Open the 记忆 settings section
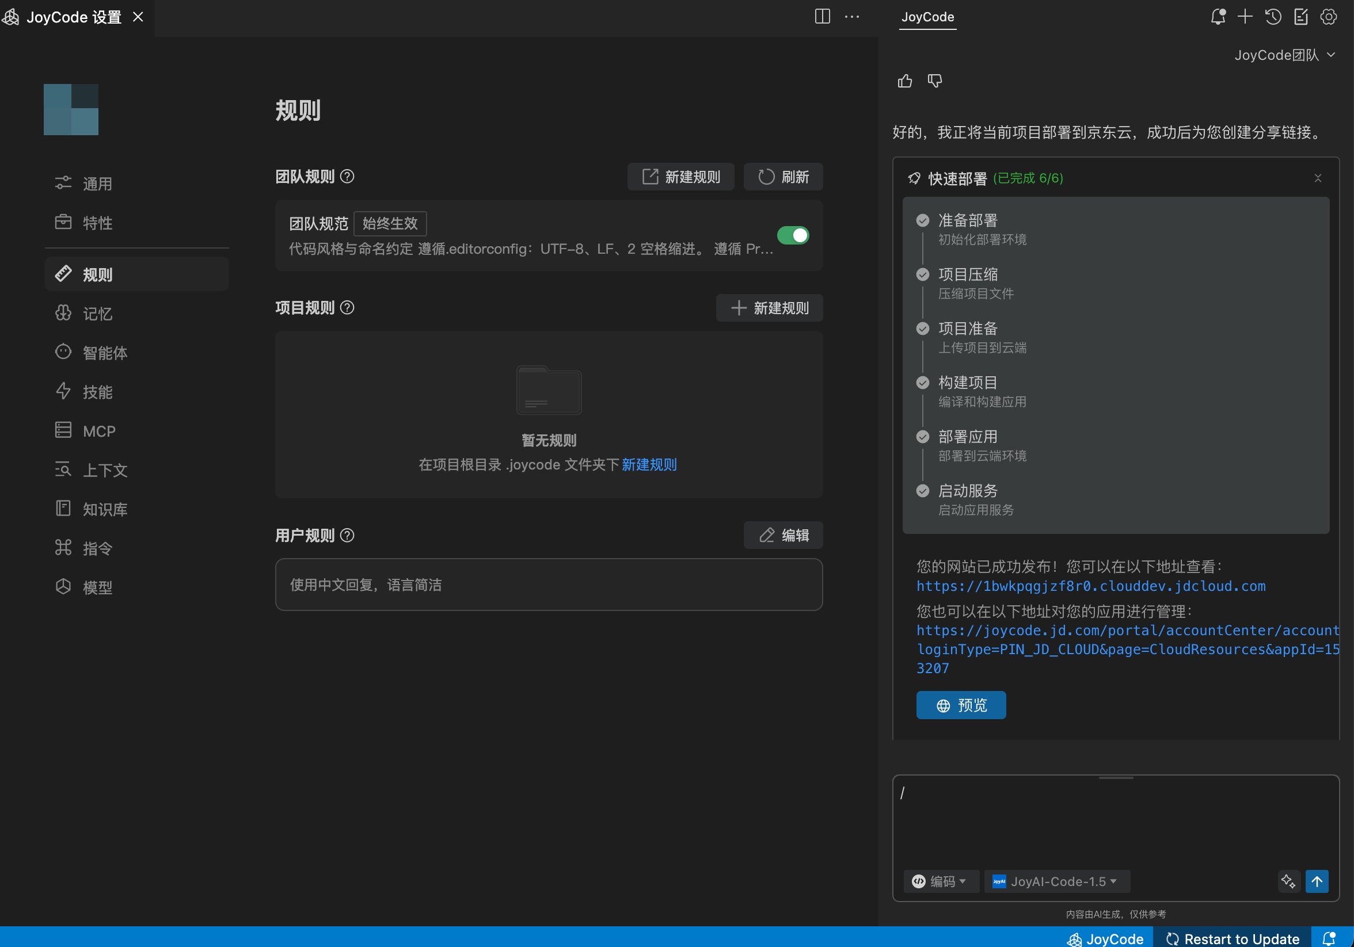Image resolution: width=1354 pixels, height=947 pixels. point(137,314)
